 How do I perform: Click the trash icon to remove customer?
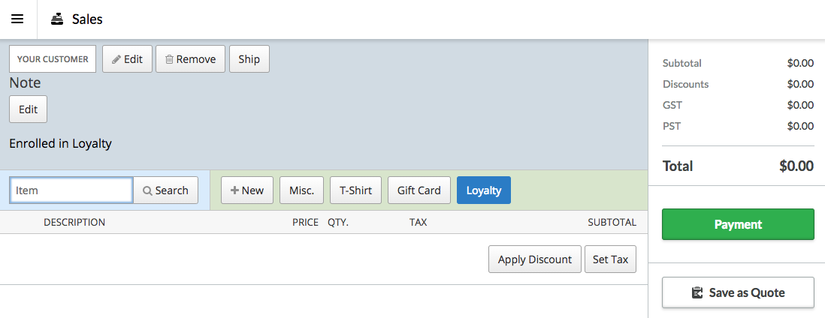coord(170,59)
